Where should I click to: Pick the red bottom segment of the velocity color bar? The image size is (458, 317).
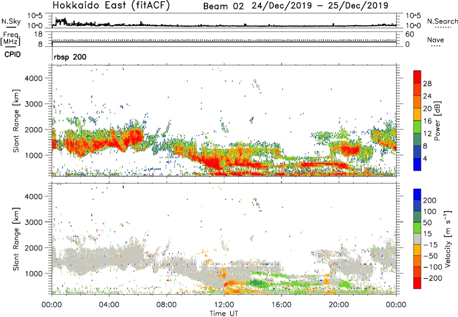coord(417,283)
